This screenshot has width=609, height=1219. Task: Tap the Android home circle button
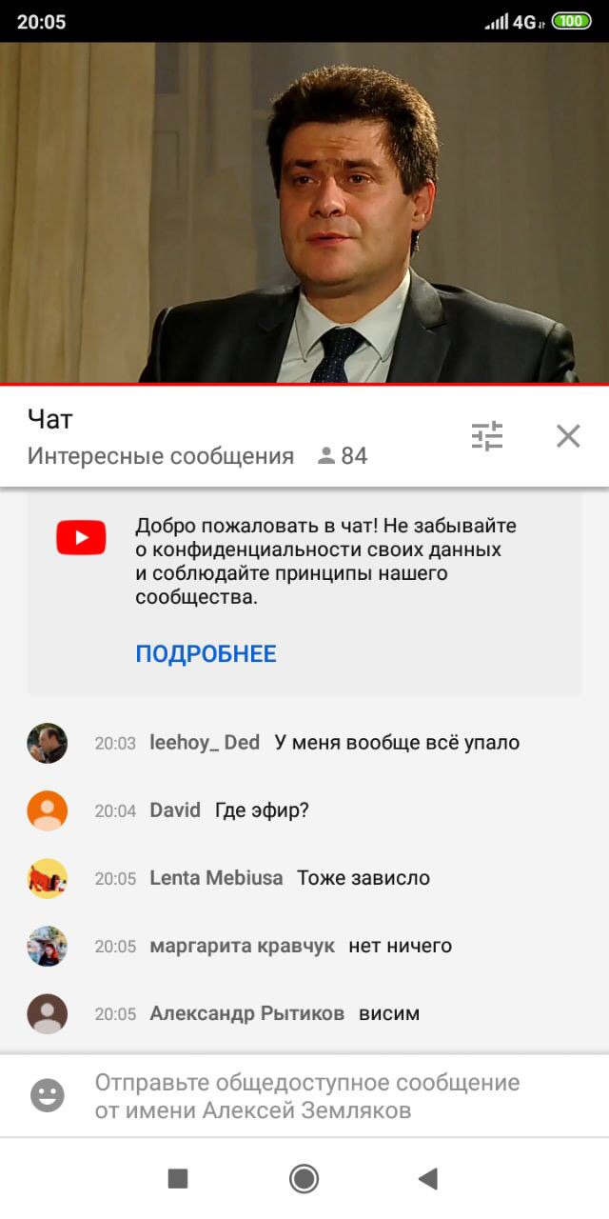(304, 1179)
